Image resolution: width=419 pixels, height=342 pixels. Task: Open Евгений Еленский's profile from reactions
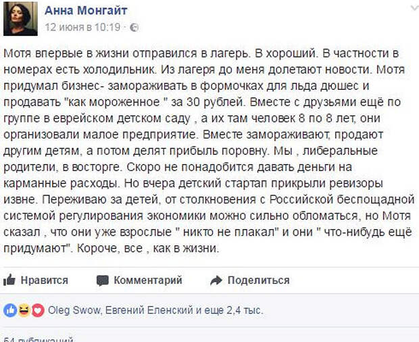click(149, 310)
